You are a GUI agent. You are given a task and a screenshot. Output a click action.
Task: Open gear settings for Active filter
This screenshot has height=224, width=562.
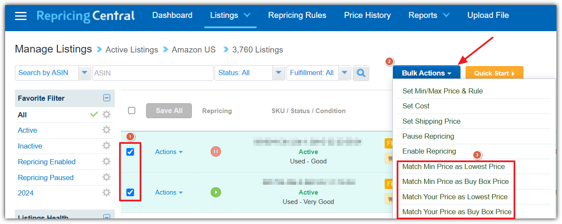[106, 130]
